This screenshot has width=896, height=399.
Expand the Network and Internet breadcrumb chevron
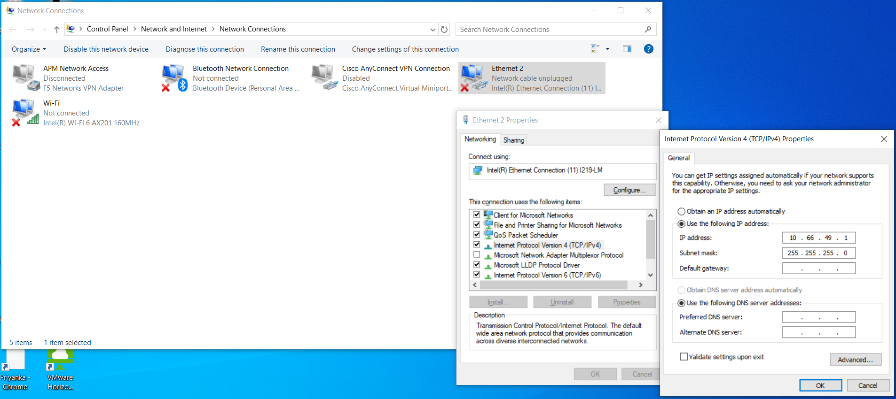tap(213, 29)
